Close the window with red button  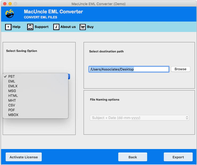tap(5, 4)
